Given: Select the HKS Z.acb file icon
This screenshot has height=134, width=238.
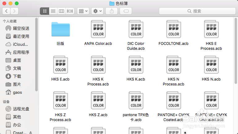Looking at the screenshot, I should point(98,100).
